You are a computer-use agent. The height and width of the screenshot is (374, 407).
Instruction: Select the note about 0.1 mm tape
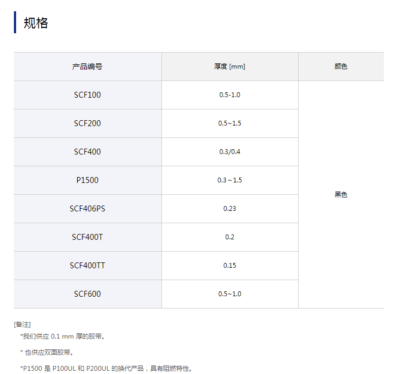(x=63, y=336)
